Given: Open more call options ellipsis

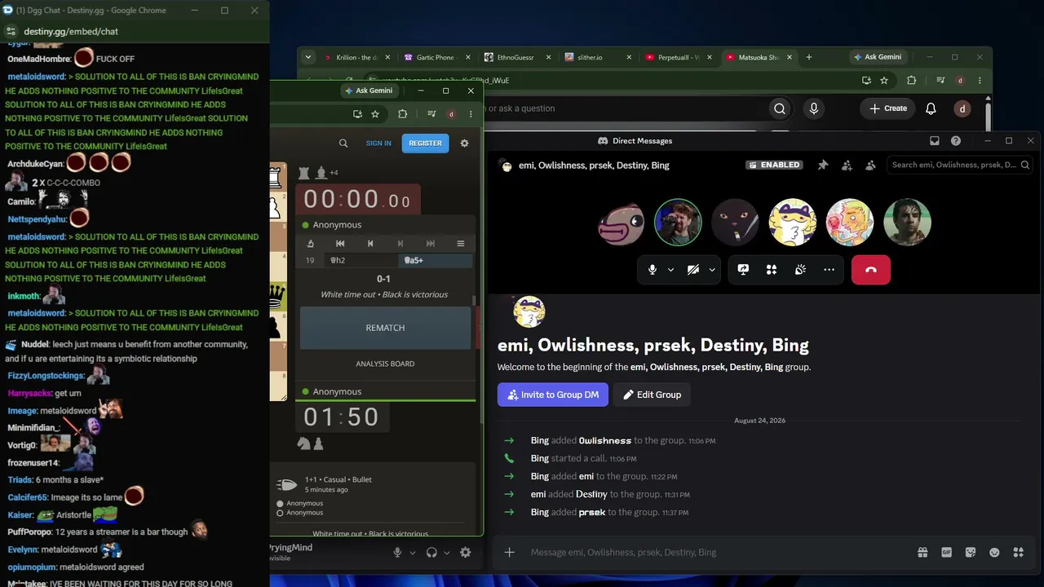Looking at the screenshot, I should click(x=829, y=270).
